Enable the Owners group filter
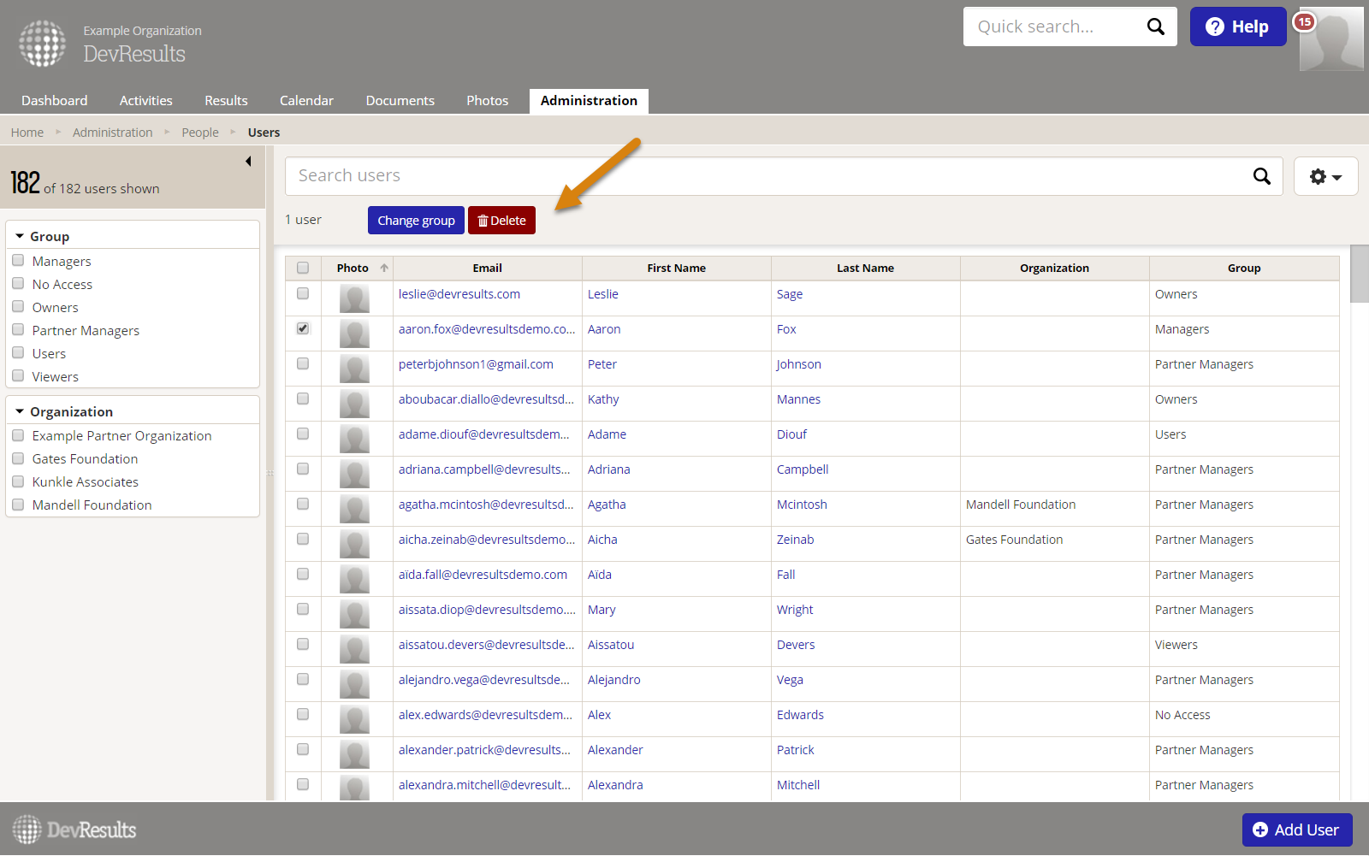The width and height of the screenshot is (1369, 856). tap(18, 306)
